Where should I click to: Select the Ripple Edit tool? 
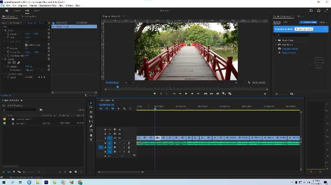[x=91, y=112]
